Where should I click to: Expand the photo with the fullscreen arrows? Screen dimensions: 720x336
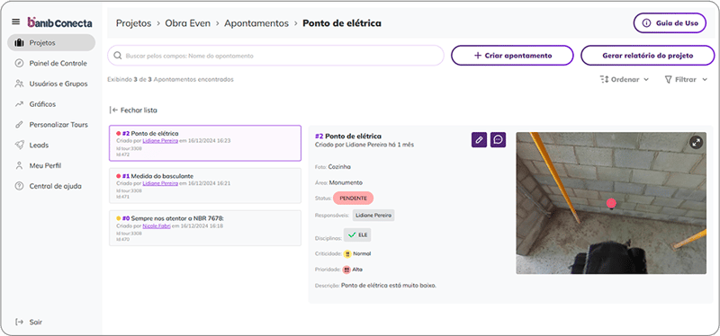click(697, 142)
